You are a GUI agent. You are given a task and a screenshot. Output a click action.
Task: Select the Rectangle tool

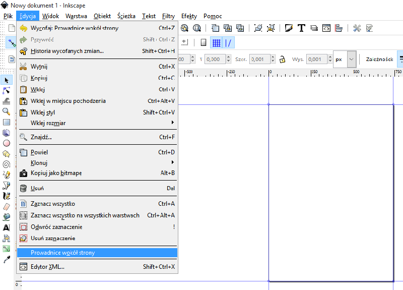[7, 122]
